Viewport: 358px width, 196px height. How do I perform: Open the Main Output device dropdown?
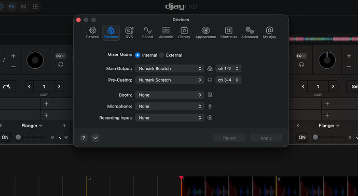point(170,68)
